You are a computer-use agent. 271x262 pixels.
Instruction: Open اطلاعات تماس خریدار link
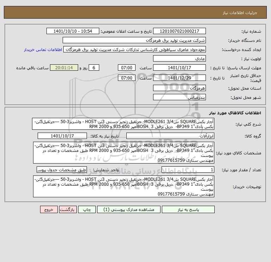coord(43,50)
